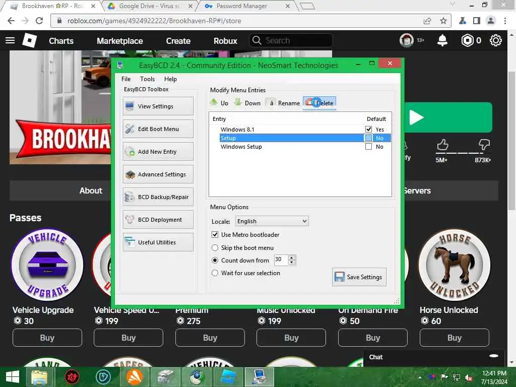Buy Horse Unlocked pass
Viewport: 516px width, 387px height.
point(454,338)
